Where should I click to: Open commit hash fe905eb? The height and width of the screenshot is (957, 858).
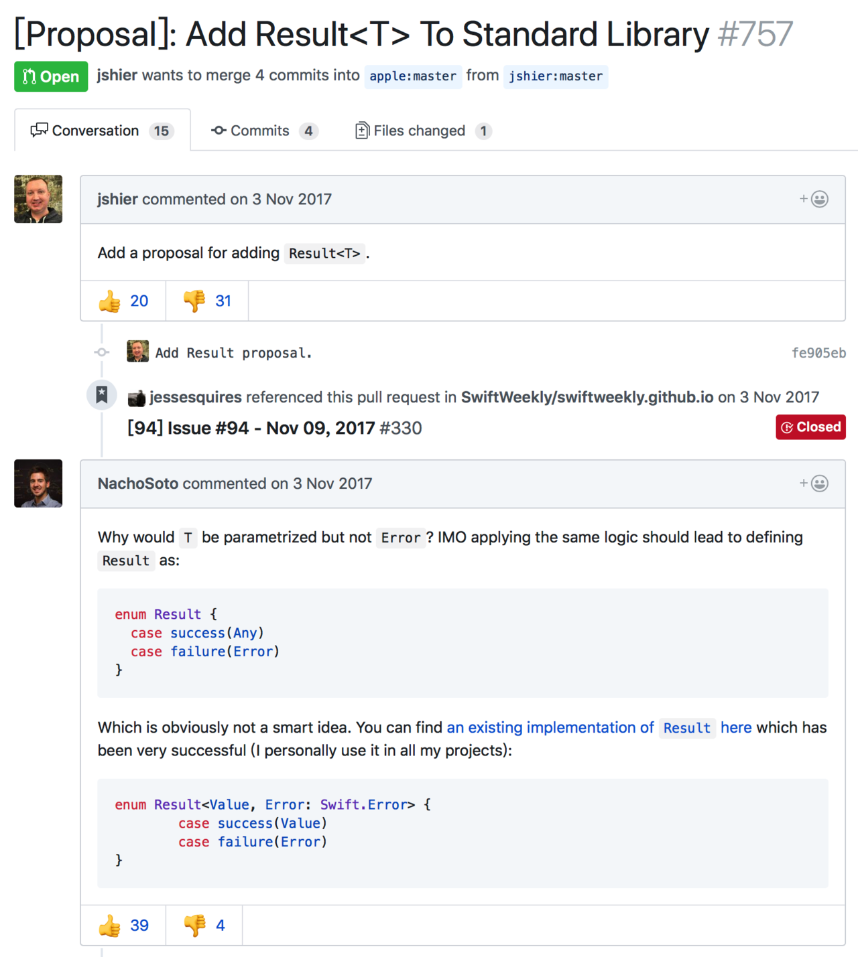(818, 353)
